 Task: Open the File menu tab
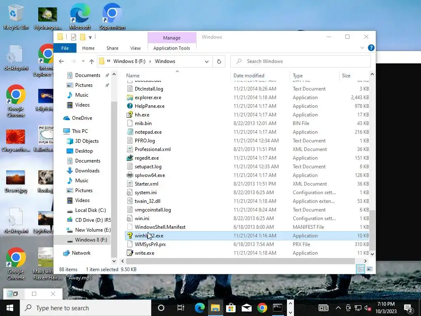(x=65, y=48)
